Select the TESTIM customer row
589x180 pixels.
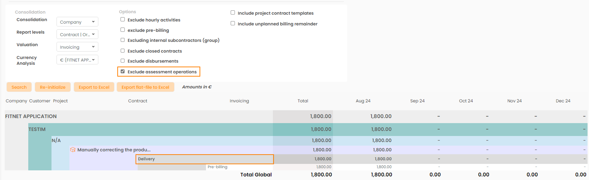click(x=37, y=129)
